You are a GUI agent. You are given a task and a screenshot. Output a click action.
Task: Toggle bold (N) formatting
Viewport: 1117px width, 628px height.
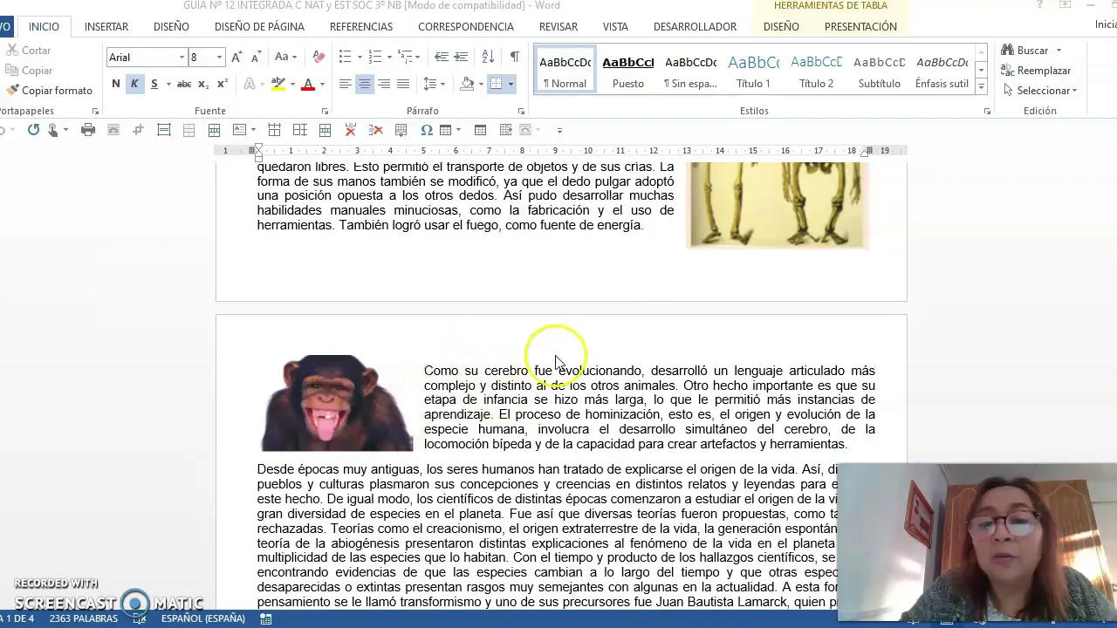(x=115, y=84)
